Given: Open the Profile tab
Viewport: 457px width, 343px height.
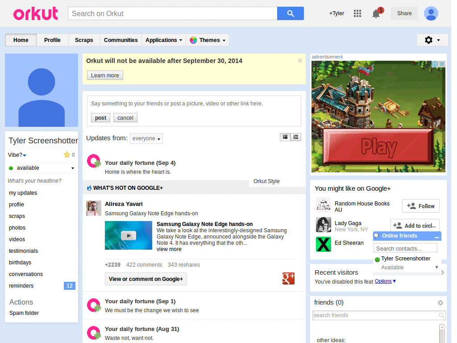Looking at the screenshot, I should (53, 40).
